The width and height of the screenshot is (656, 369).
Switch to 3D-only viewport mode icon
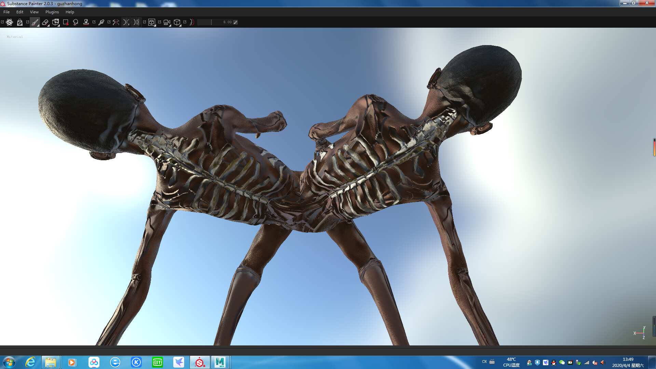(152, 22)
